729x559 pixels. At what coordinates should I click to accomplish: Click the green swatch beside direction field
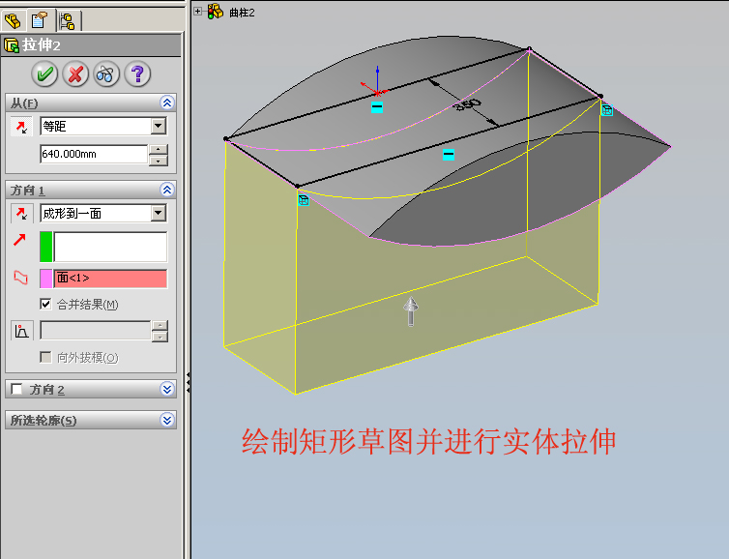coord(46,247)
